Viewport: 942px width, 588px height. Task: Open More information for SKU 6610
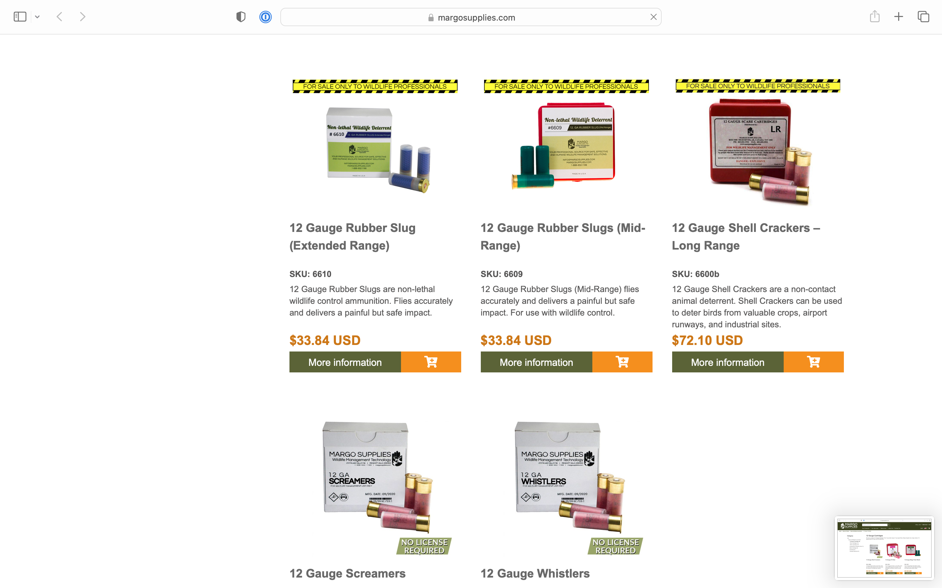345,362
